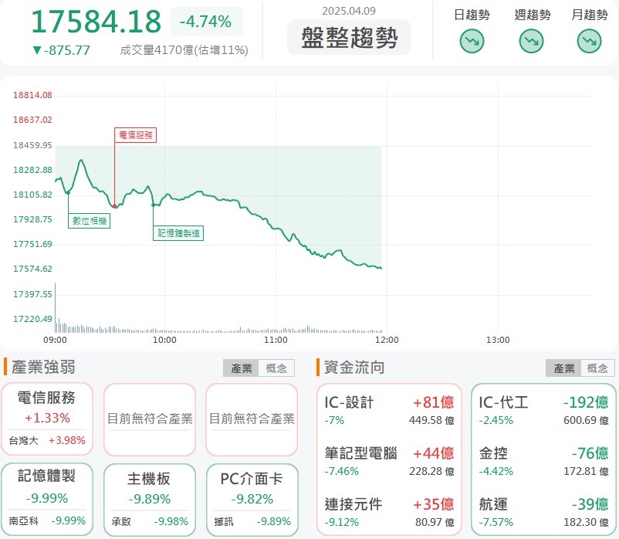Click the 週趨勢 downtrend arrow icon
Image resolution: width=619 pixels, height=539 pixels.
coord(531,41)
